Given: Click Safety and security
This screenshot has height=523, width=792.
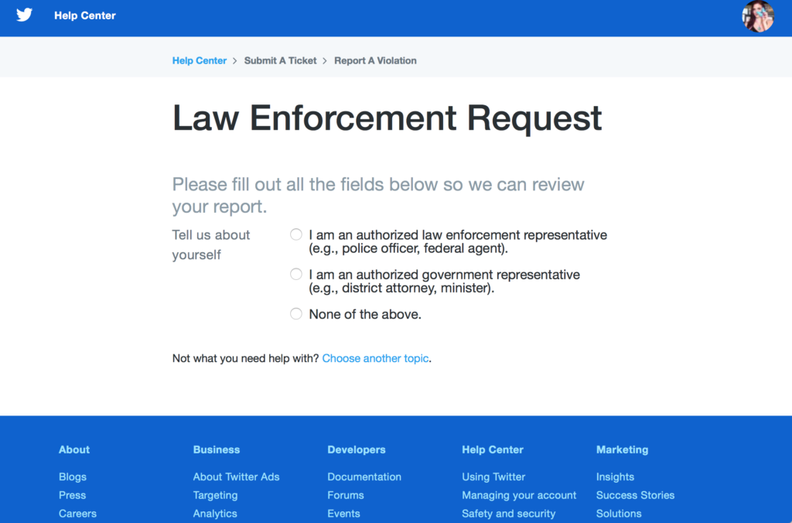Looking at the screenshot, I should coord(509,513).
